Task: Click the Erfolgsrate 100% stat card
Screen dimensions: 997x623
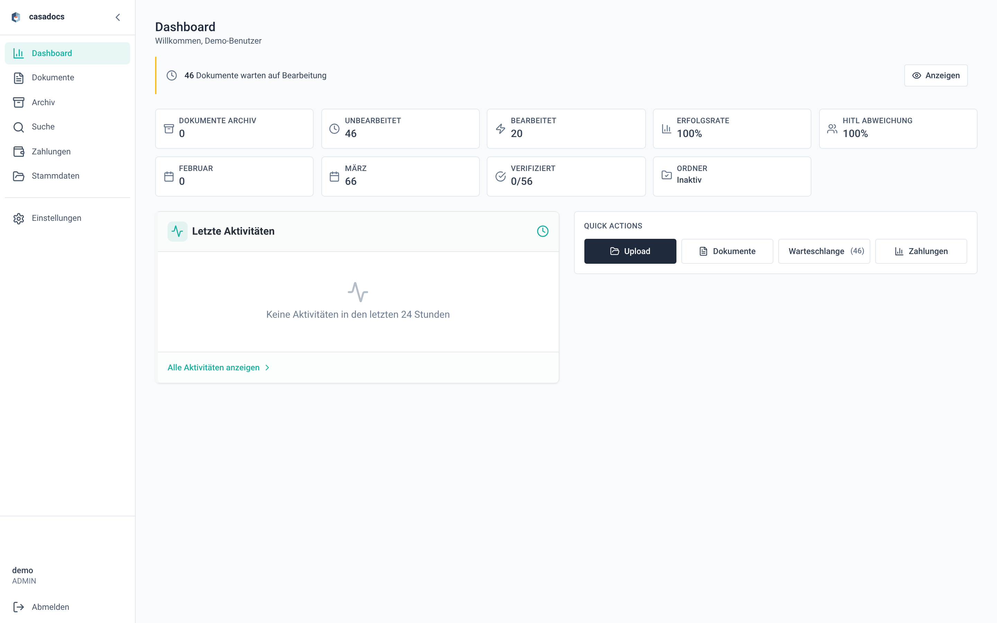Action: point(732,128)
